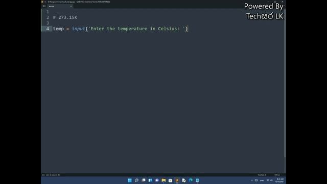Viewport: 327px width, 184px height.
Task: Open Teams Chat from taskbar
Action: 157,180
